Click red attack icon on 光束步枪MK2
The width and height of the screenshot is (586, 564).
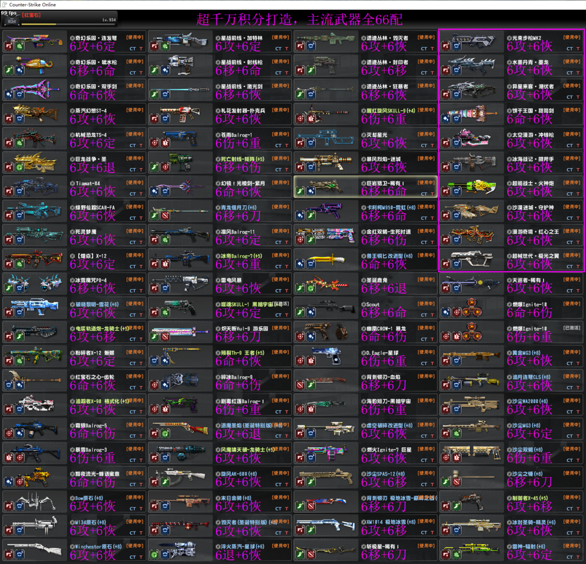click(446, 46)
